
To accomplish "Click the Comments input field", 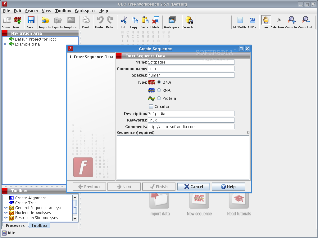I will pos(191,126).
